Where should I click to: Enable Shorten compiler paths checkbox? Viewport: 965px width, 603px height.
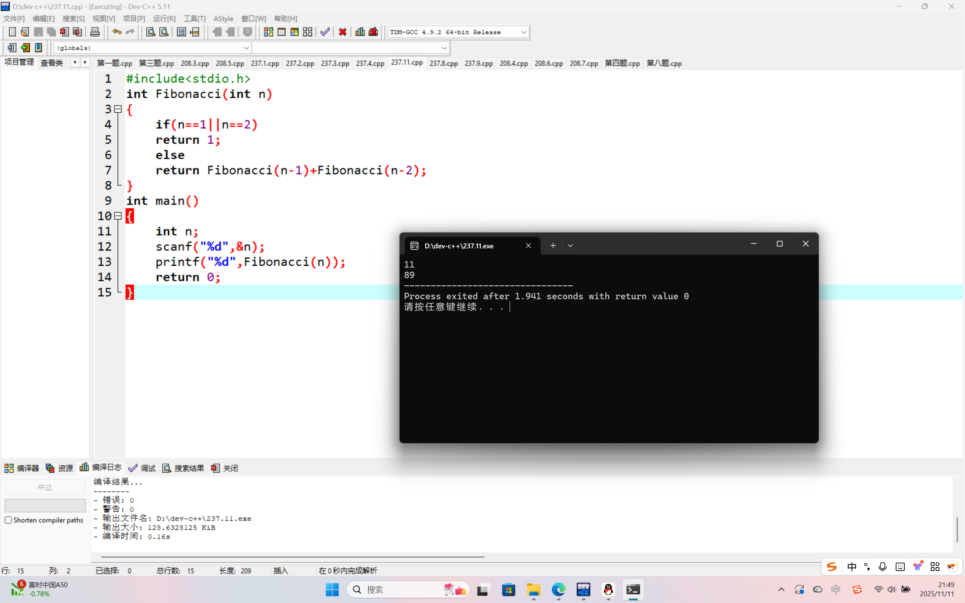pyautogui.click(x=8, y=520)
